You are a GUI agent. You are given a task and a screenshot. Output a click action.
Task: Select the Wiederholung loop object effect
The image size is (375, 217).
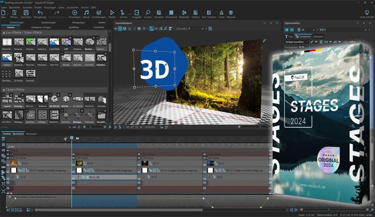[x=54, y=115]
